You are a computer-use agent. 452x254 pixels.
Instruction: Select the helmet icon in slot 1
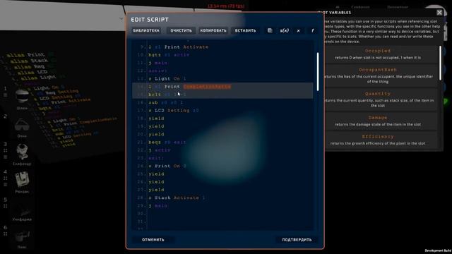coord(22,97)
